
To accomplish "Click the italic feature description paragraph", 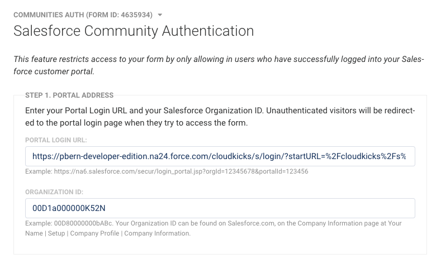I will tap(219, 65).
